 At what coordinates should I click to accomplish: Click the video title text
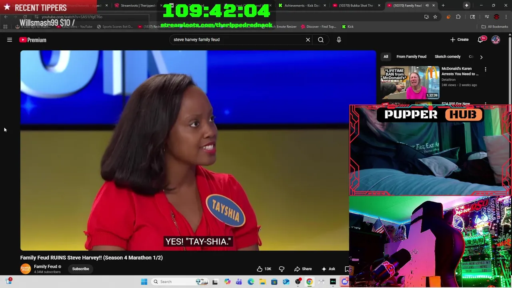92,258
